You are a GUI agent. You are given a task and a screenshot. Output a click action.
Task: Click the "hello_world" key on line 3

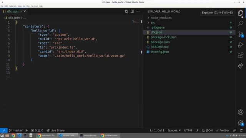(x=42, y=31)
